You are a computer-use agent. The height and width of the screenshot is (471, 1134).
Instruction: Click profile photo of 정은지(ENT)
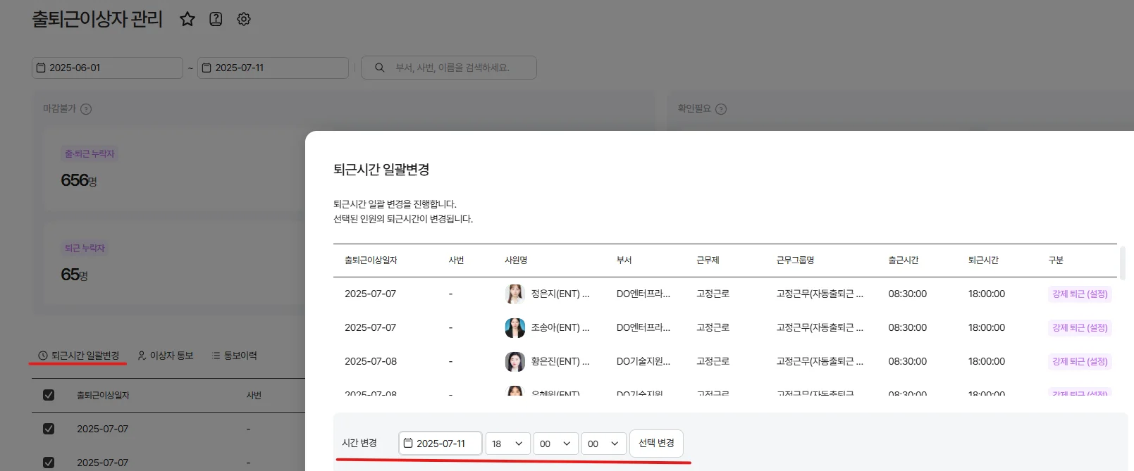(515, 294)
